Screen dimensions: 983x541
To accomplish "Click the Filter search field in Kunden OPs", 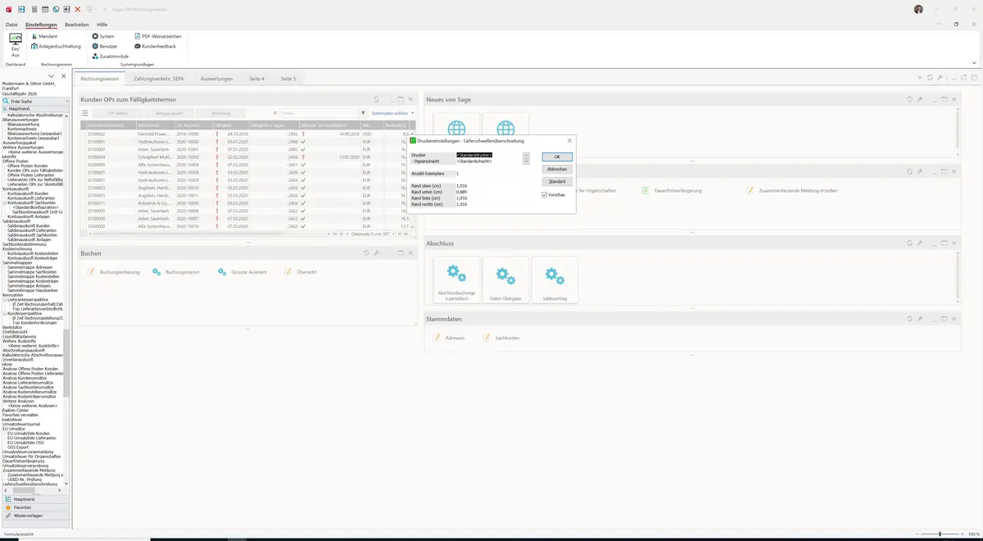I will coord(318,113).
